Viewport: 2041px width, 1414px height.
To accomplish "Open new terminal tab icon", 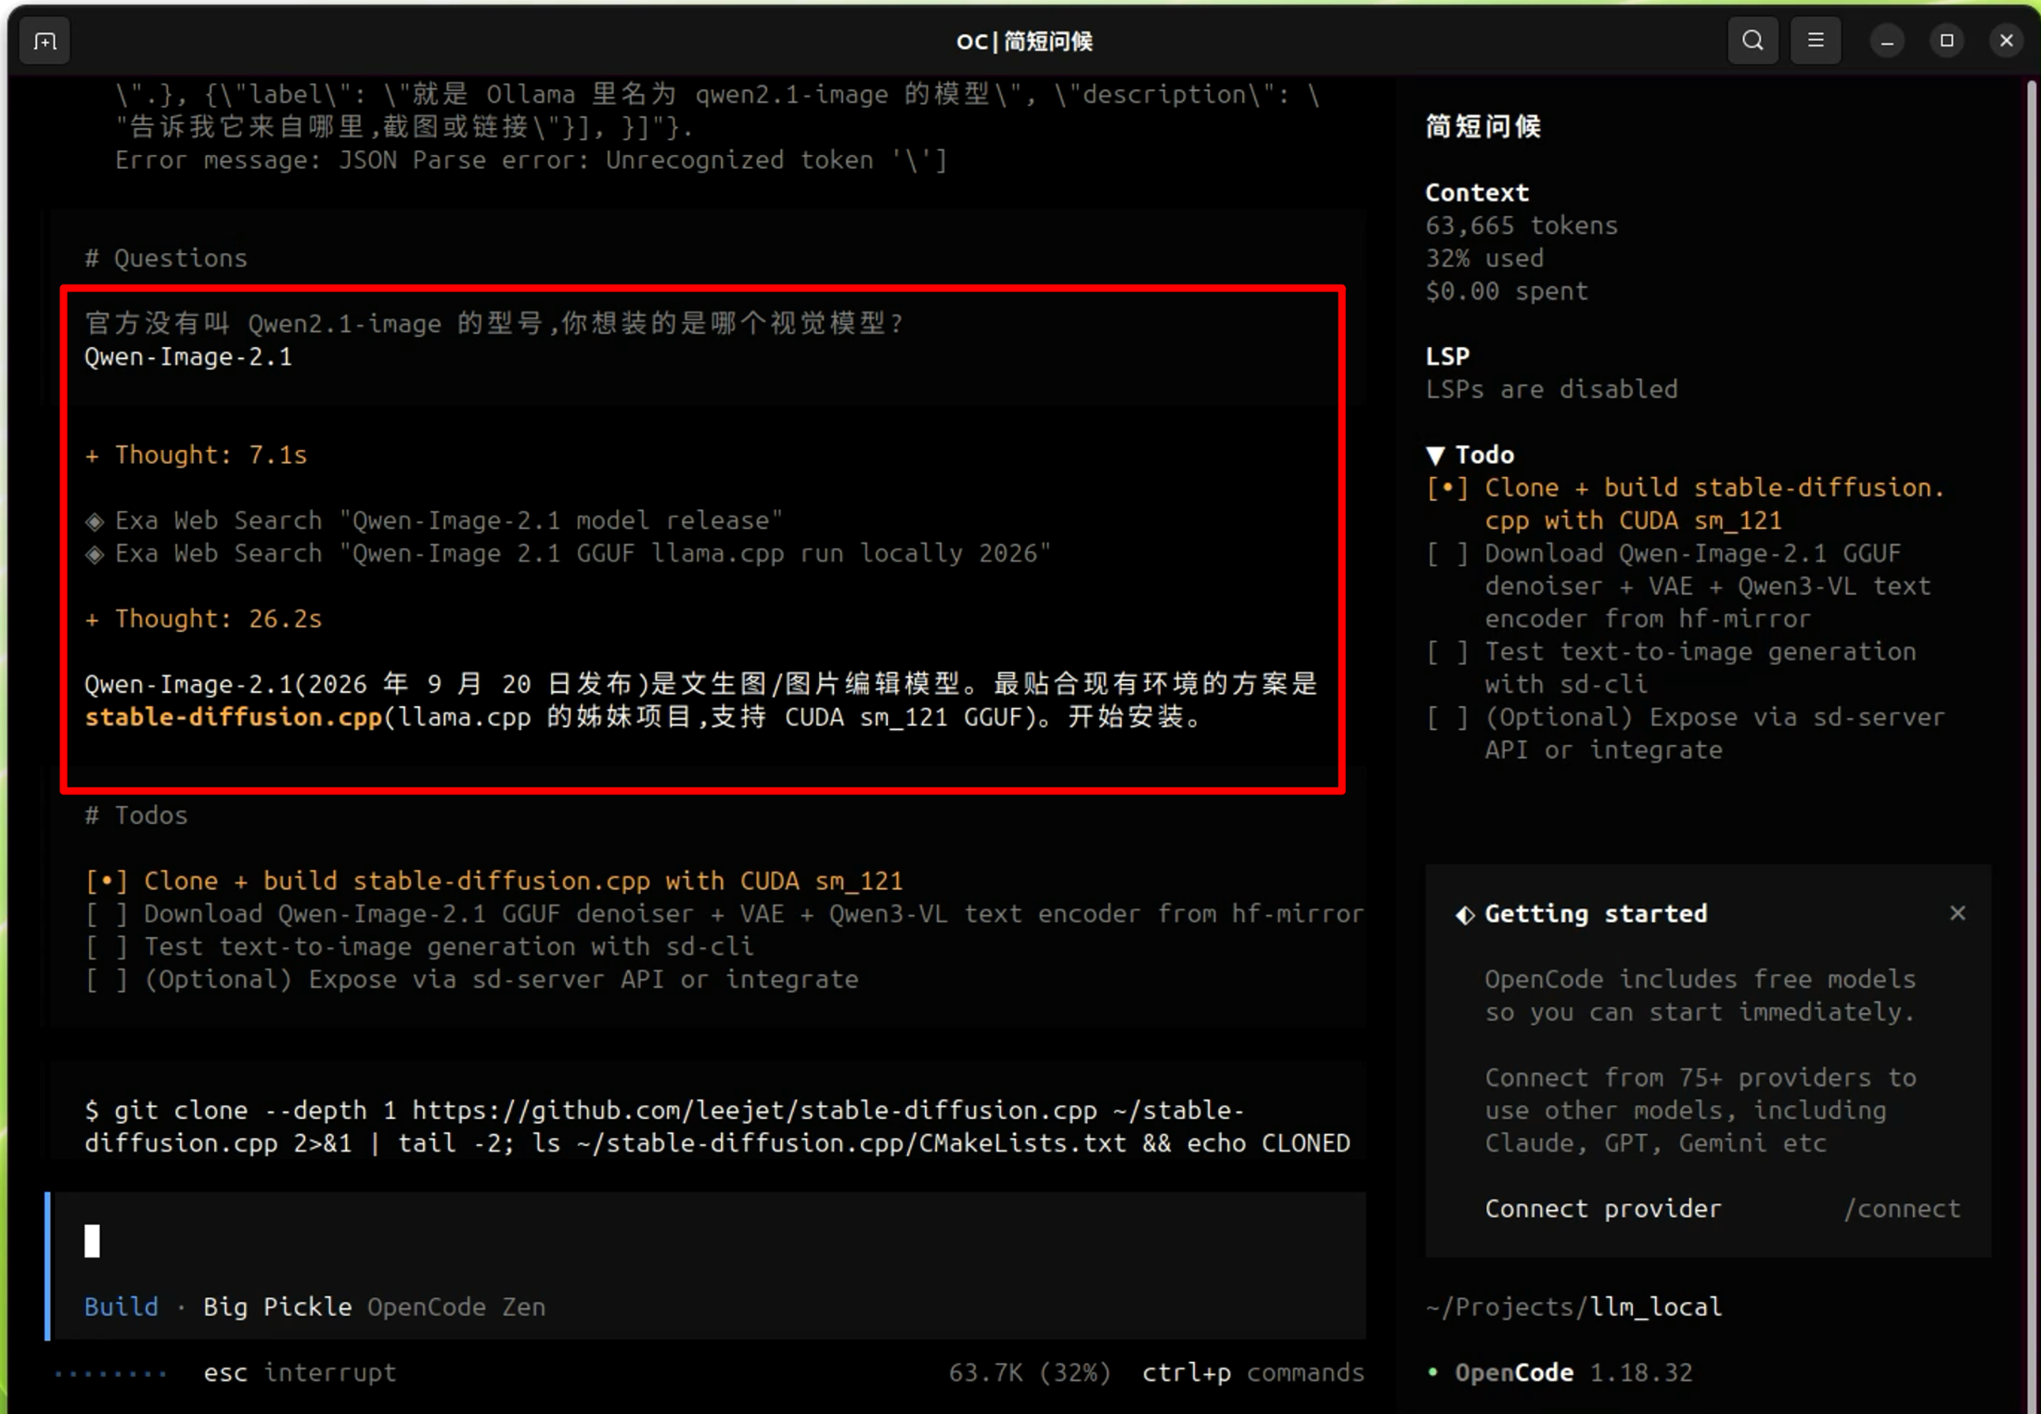I will [x=45, y=41].
